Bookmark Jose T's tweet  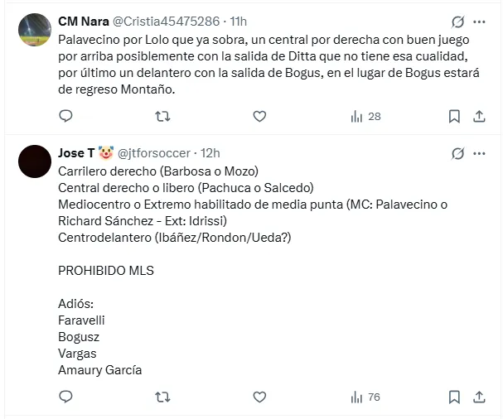[454, 397]
